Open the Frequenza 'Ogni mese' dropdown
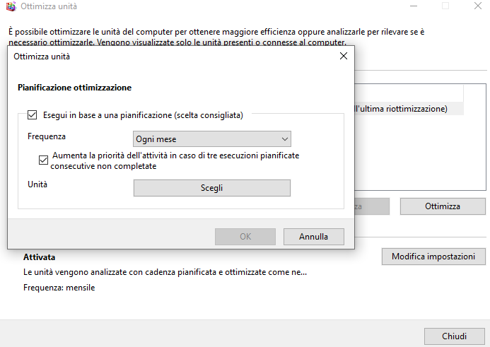 (212, 139)
